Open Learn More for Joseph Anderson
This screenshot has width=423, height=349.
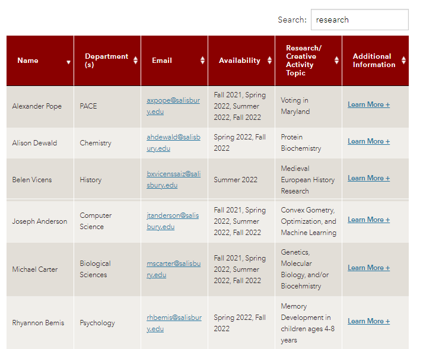(368, 220)
